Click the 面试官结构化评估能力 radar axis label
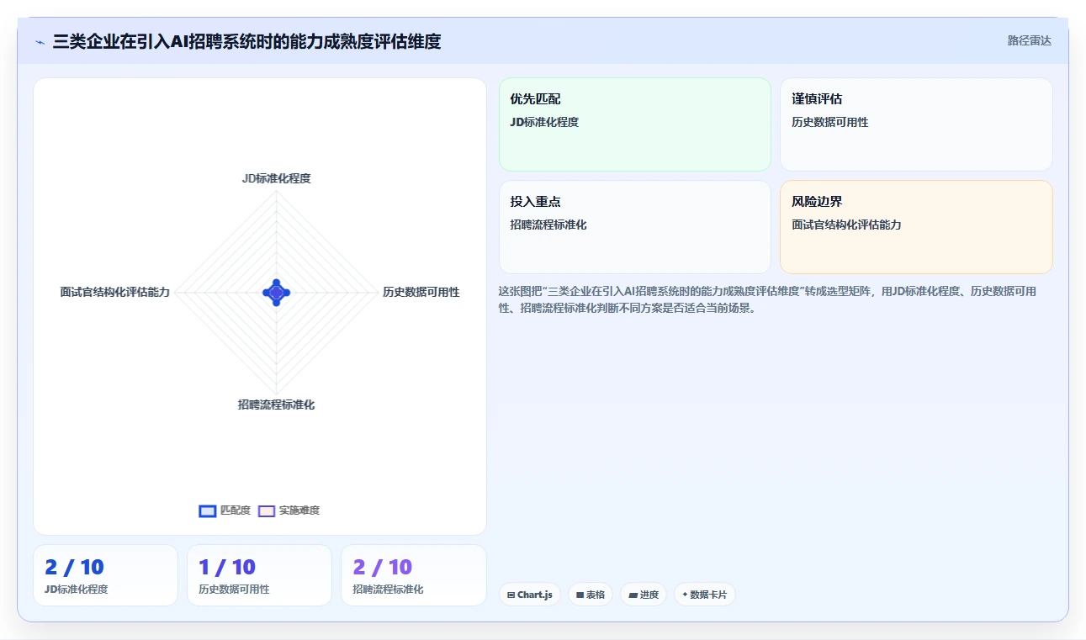This screenshot has height=640, width=1086. [115, 292]
